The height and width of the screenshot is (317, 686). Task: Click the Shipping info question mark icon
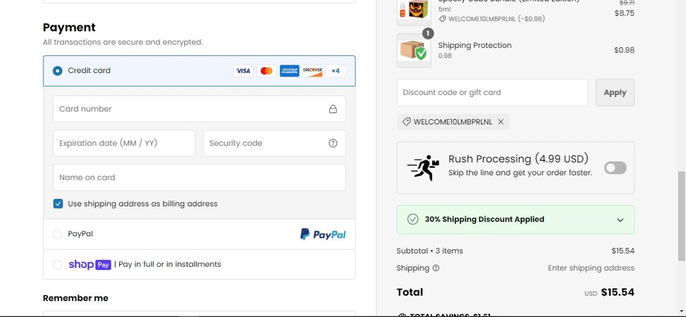[436, 268]
